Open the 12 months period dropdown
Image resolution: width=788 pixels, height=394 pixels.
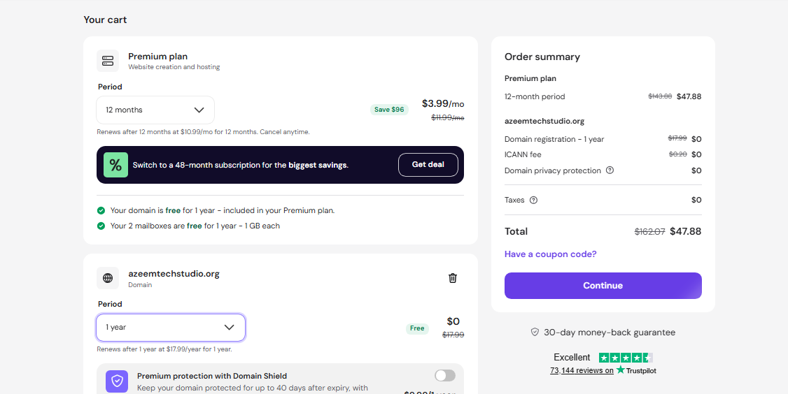pos(155,110)
